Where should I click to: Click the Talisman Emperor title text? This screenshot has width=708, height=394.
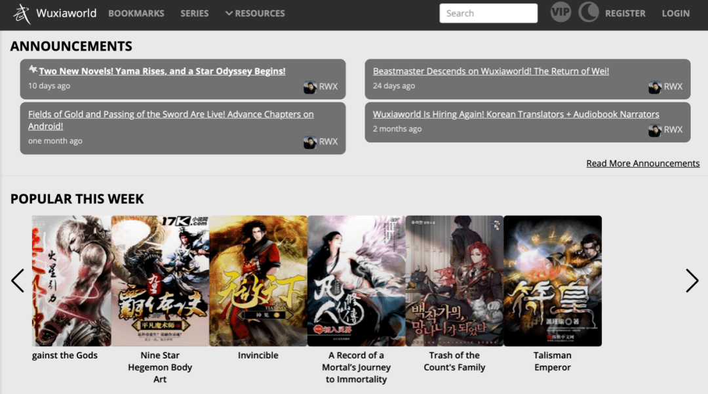tap(553, 361)
